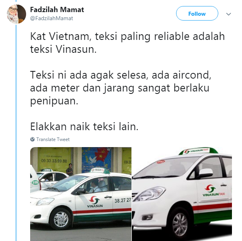Click the Vinasun Taxi logo on minivan door
242x241 pixels.
[x=213, y=191]
